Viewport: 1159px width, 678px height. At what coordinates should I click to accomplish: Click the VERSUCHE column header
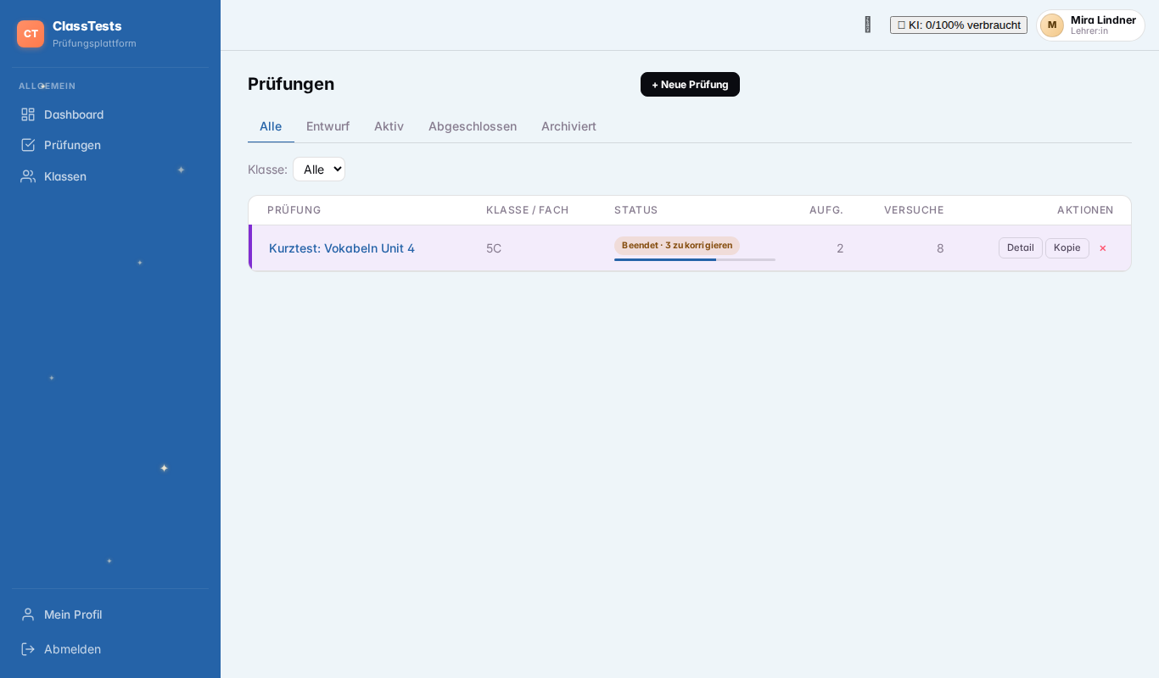(914, 210)
